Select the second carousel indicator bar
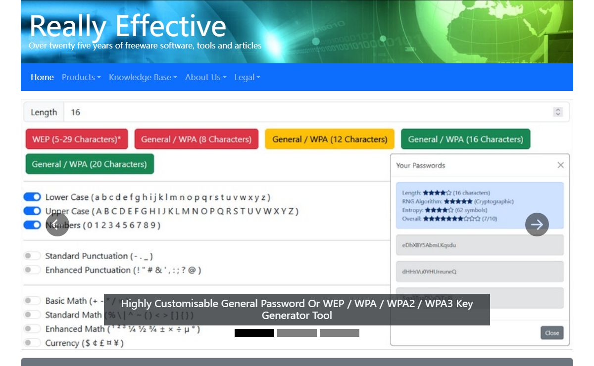This screenshot has width=594, height=366. (x=297, y=333)
